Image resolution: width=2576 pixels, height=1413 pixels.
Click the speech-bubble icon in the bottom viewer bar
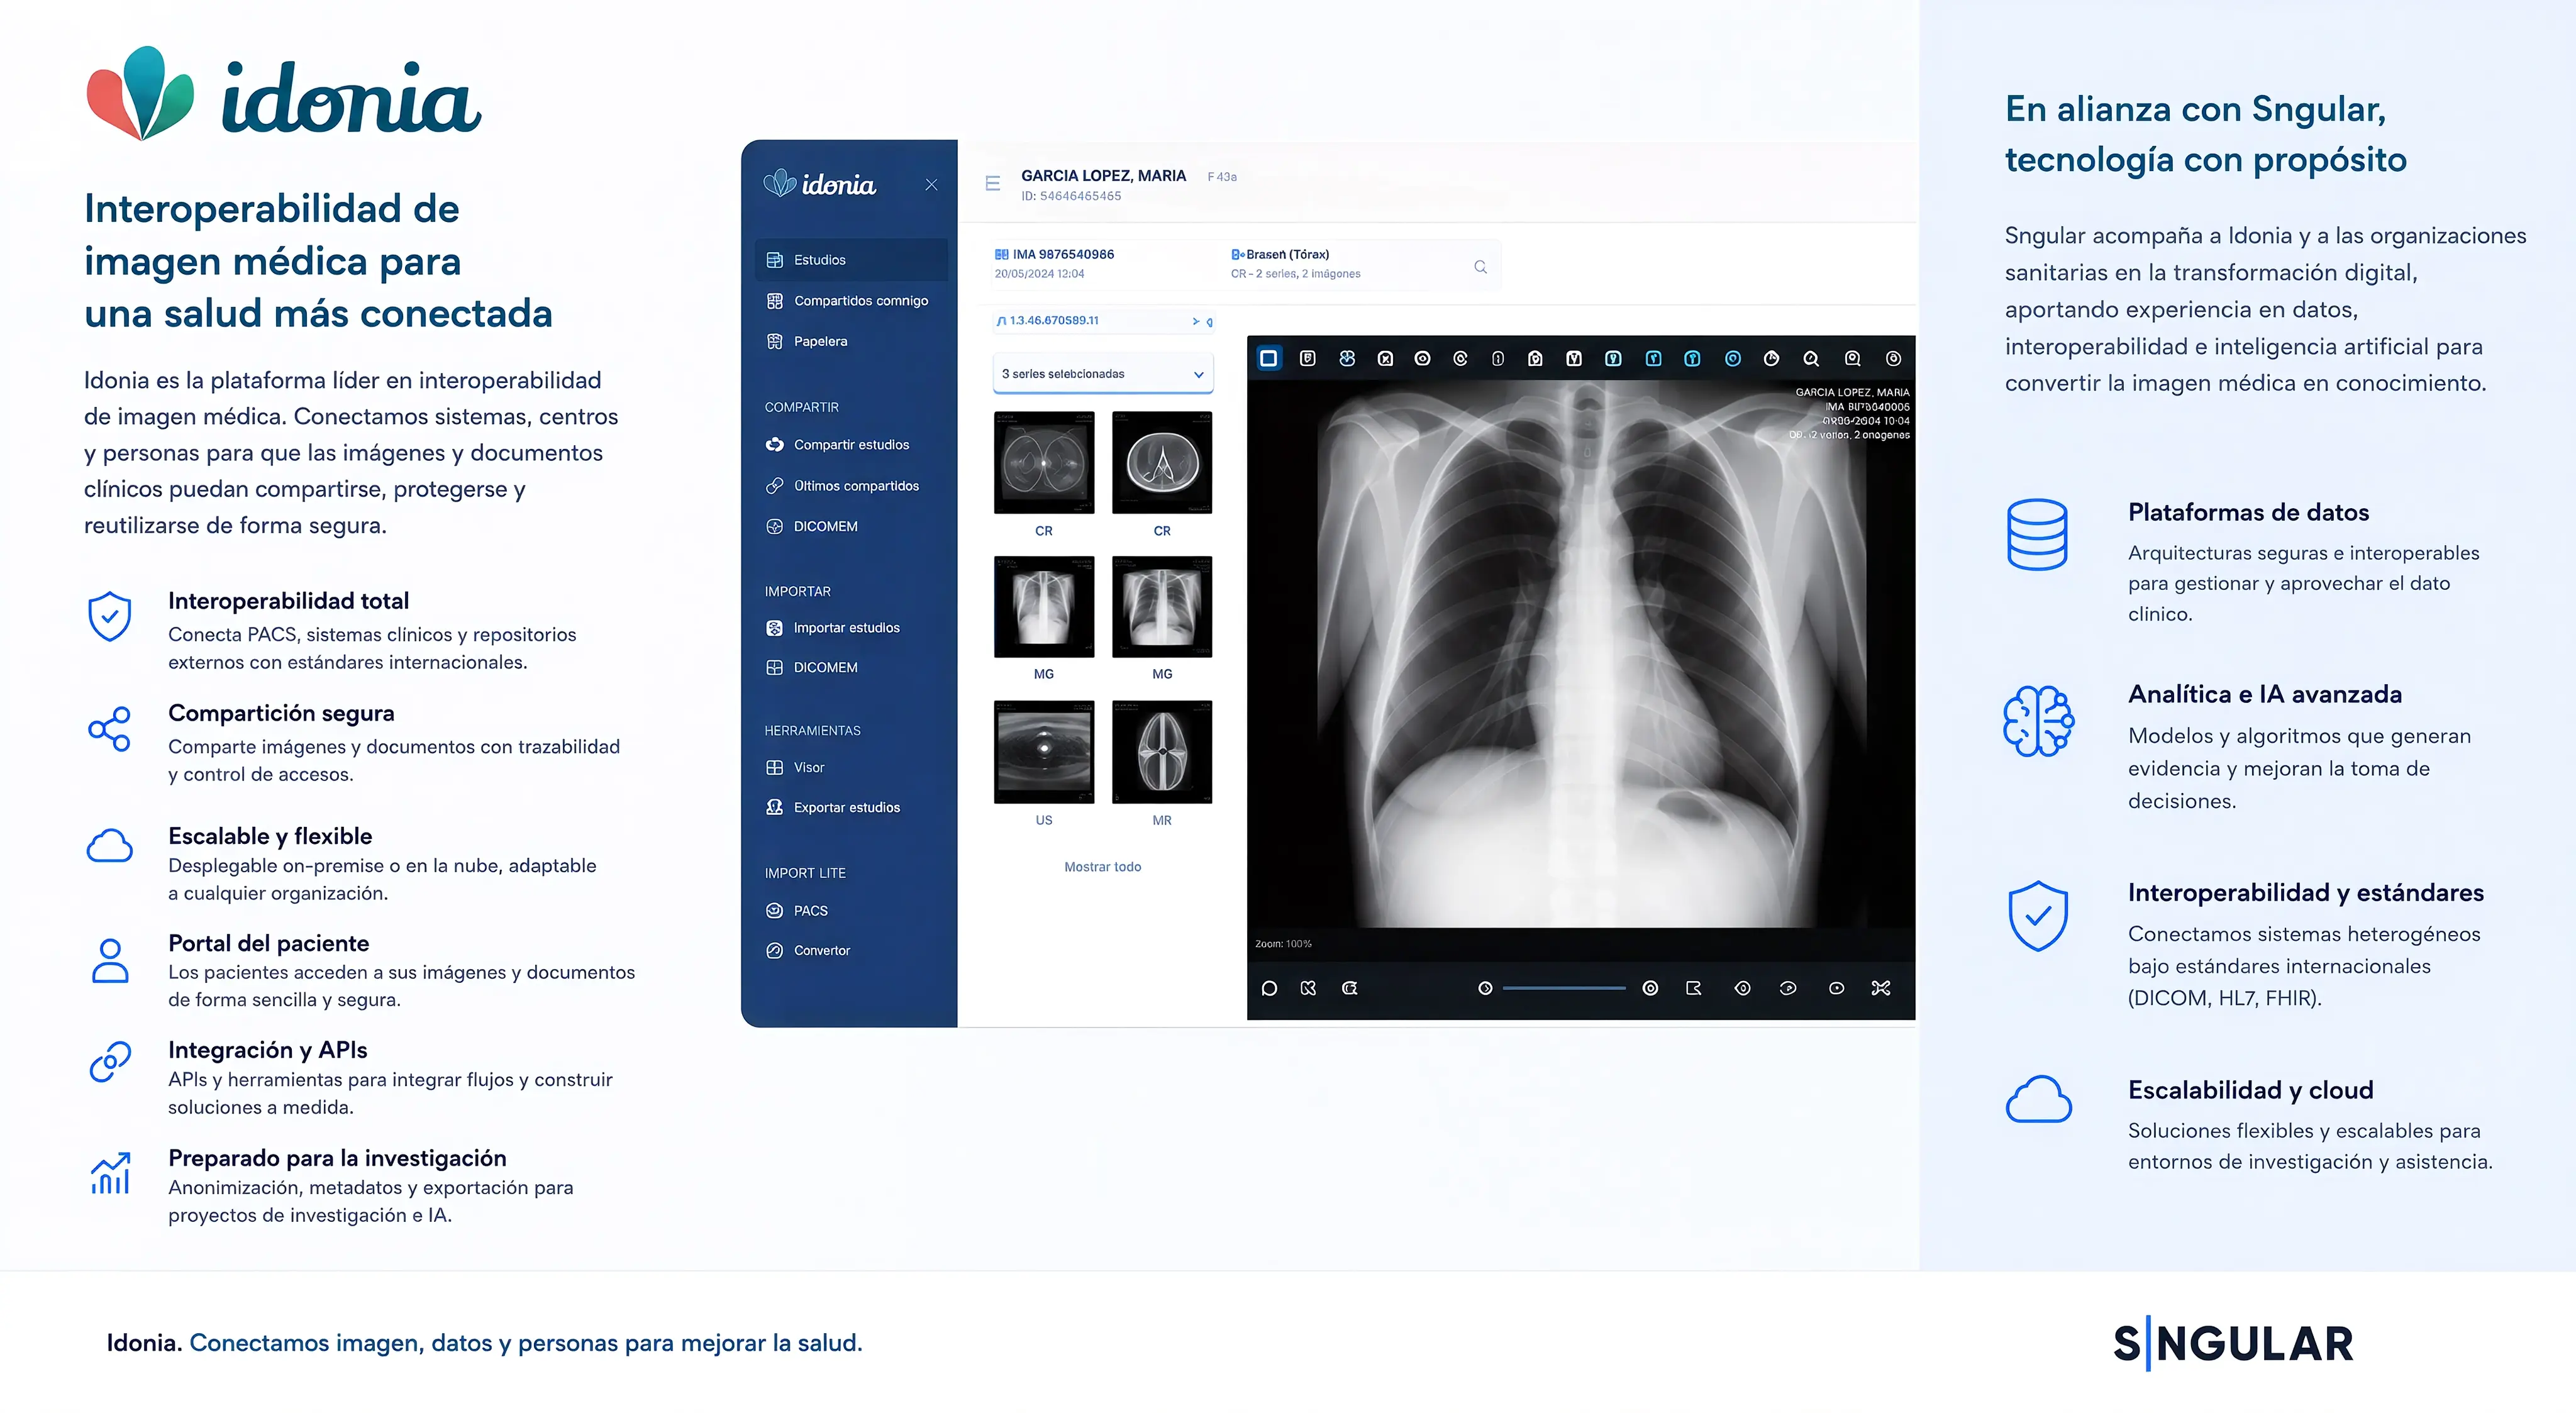(x=1269, y=988)
